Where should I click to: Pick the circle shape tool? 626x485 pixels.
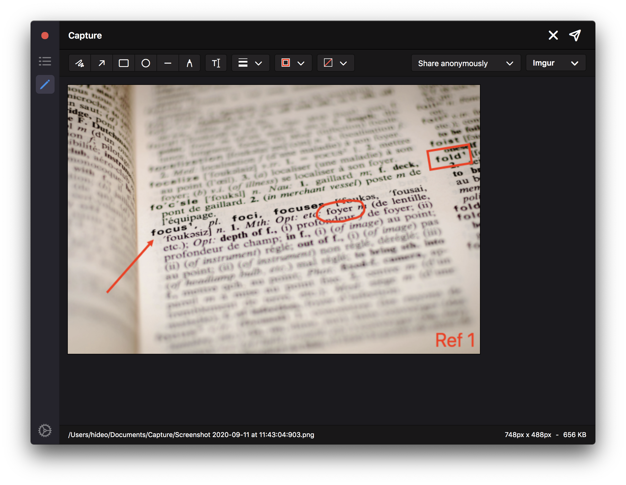(x=145, y=63)
